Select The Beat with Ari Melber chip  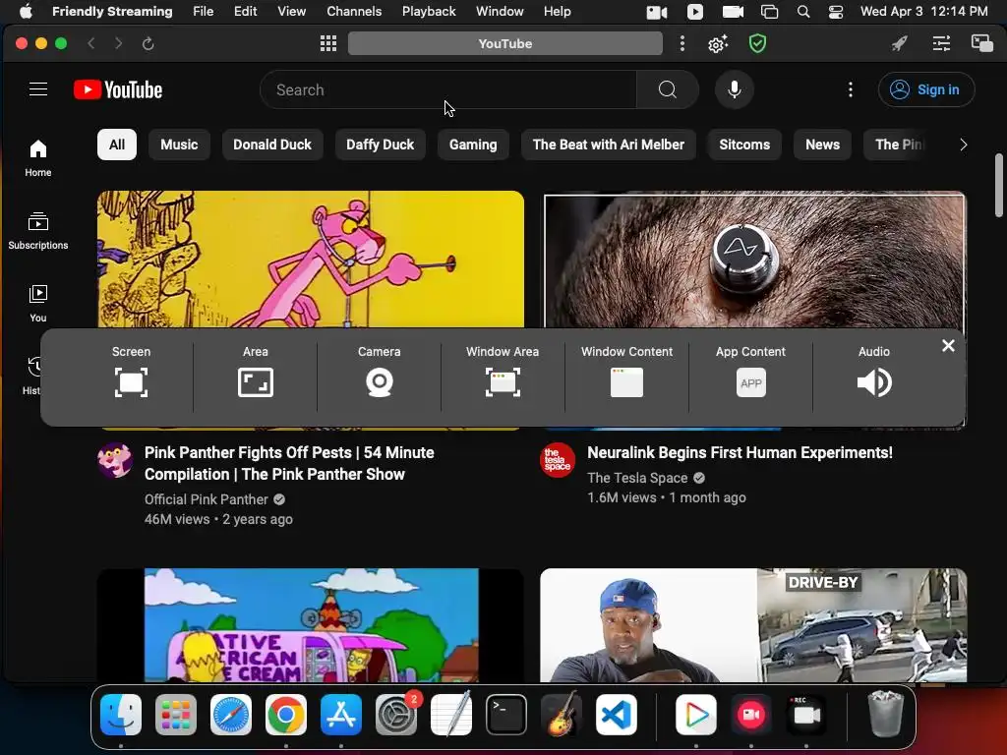point(608,145)
